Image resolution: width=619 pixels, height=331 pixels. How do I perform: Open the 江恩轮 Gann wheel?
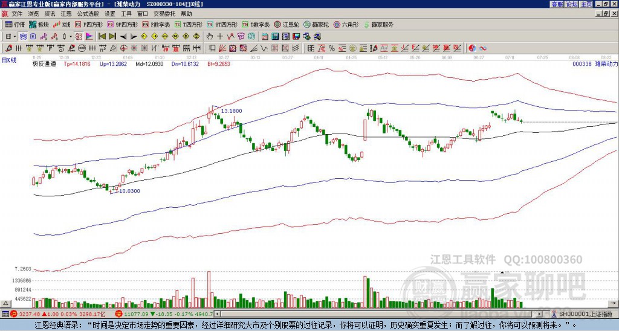287,24
